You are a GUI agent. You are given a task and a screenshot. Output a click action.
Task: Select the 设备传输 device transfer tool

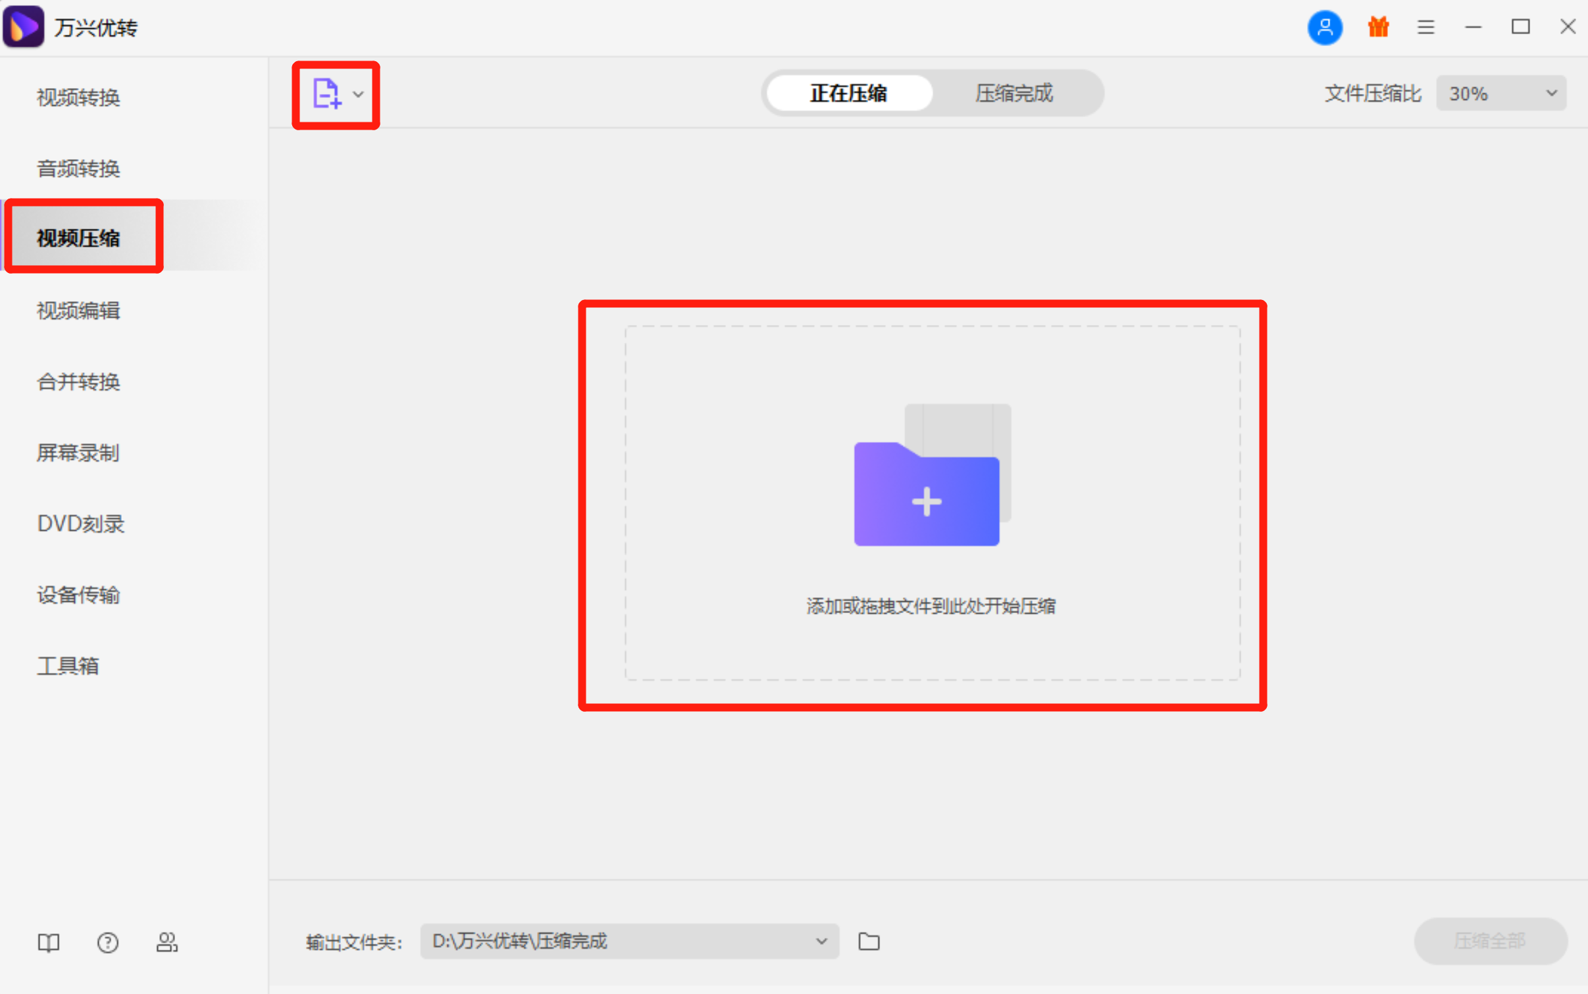point(78,595)
